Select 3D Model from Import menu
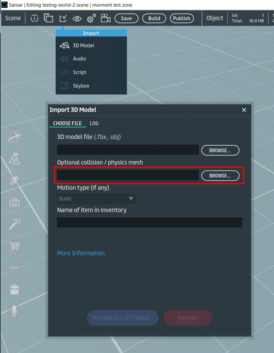Viewport: 274px width, 353px height. point(83,45)
